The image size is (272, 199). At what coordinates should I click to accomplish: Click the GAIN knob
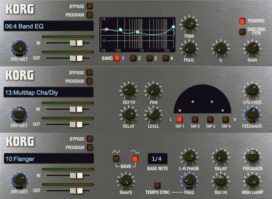pyautogui.click(x=252, y=48)
